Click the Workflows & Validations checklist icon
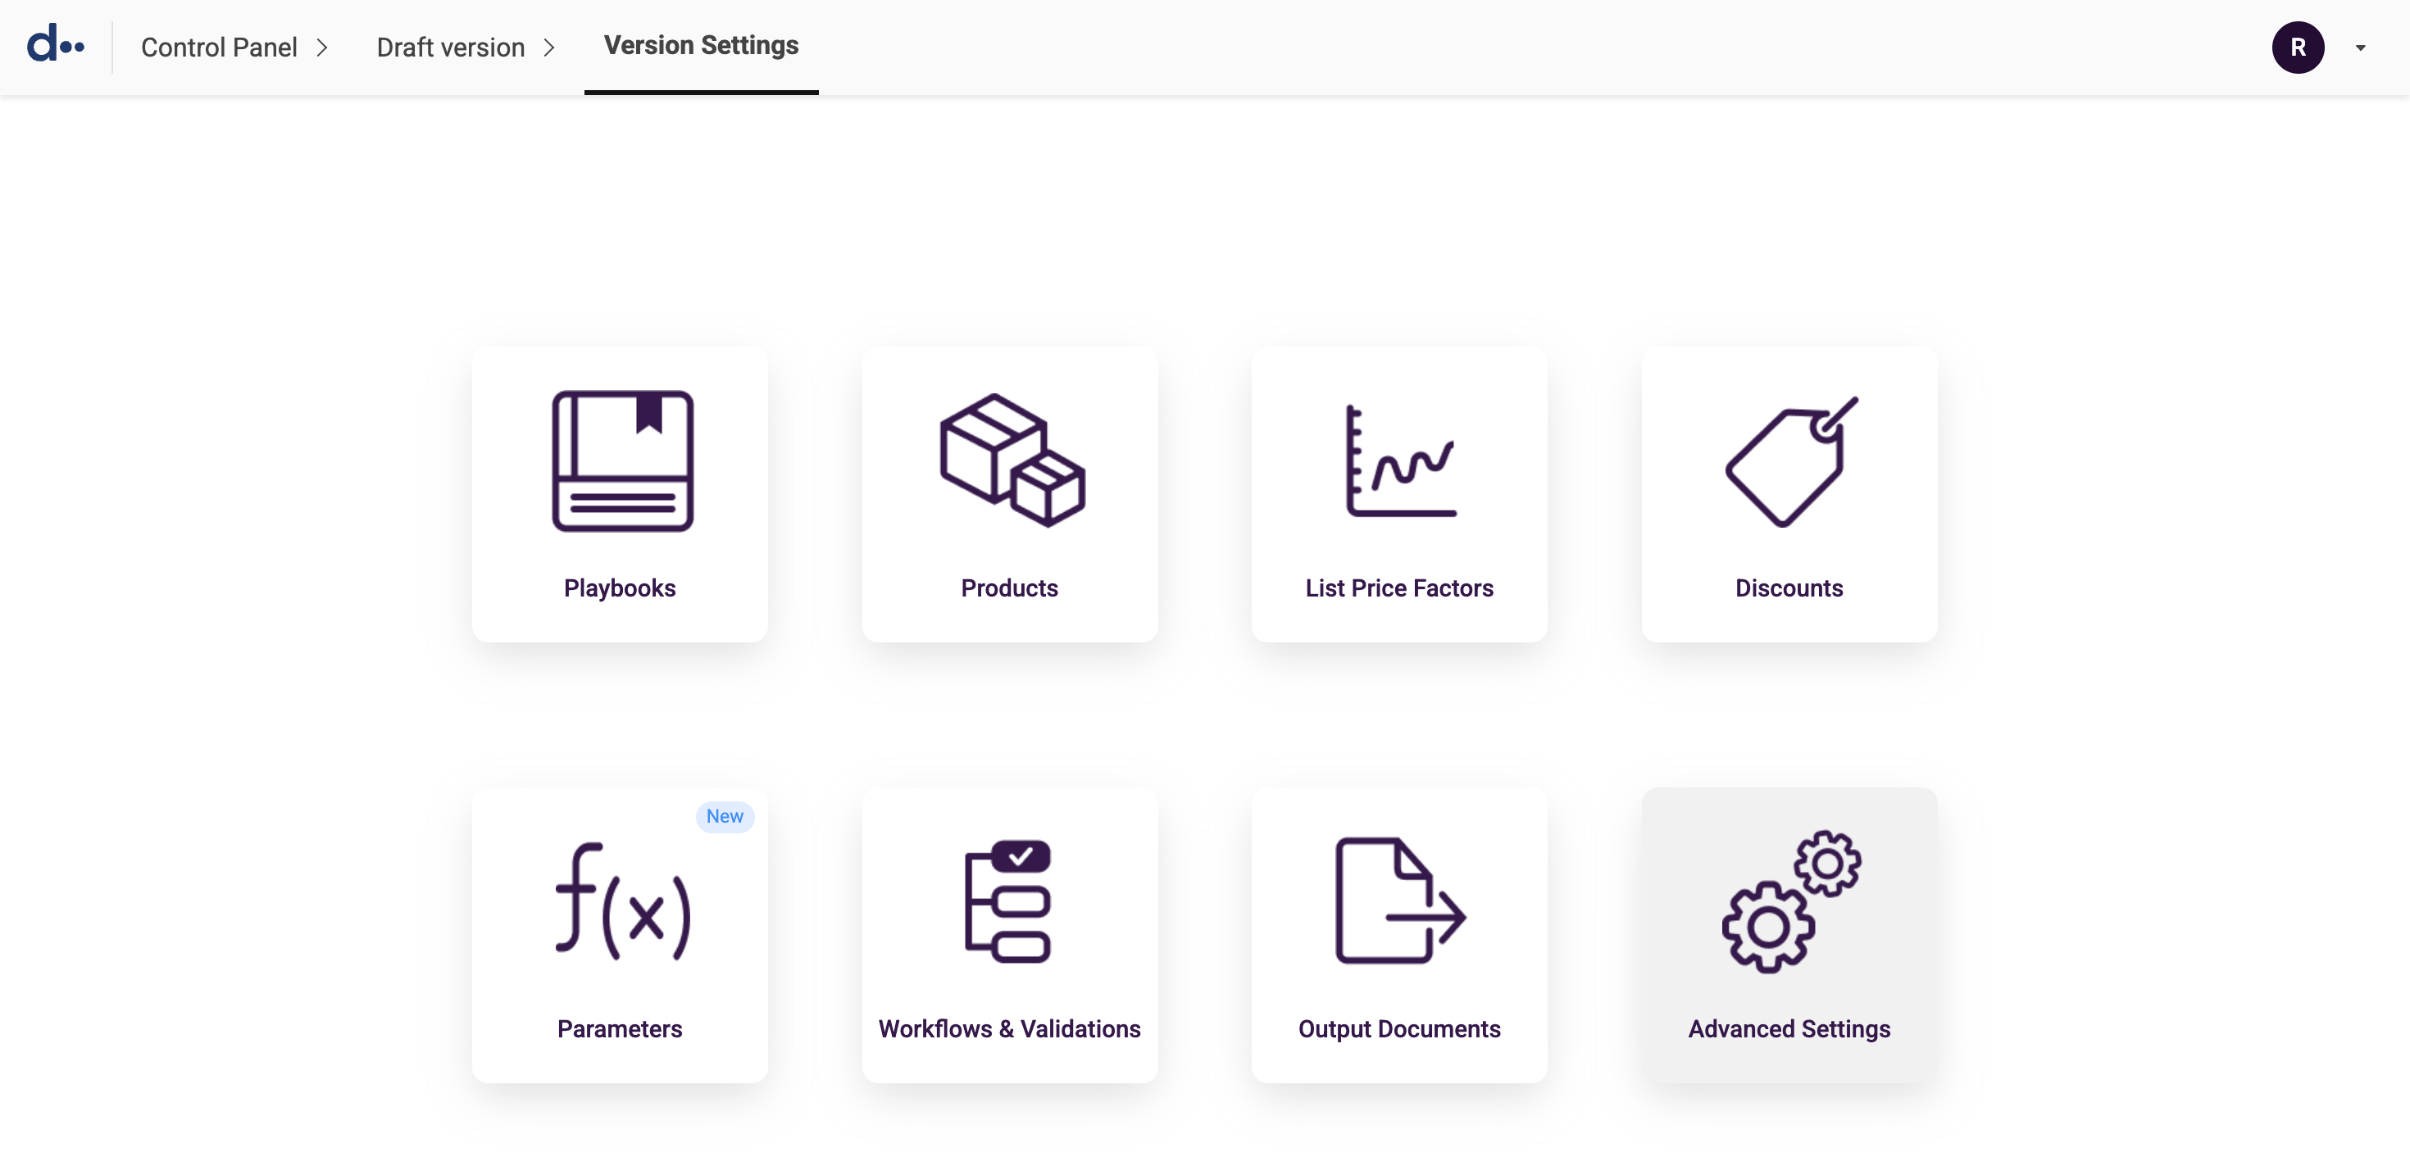This screenshot has height=1157, width=2410. click(x=1007, y=901)
